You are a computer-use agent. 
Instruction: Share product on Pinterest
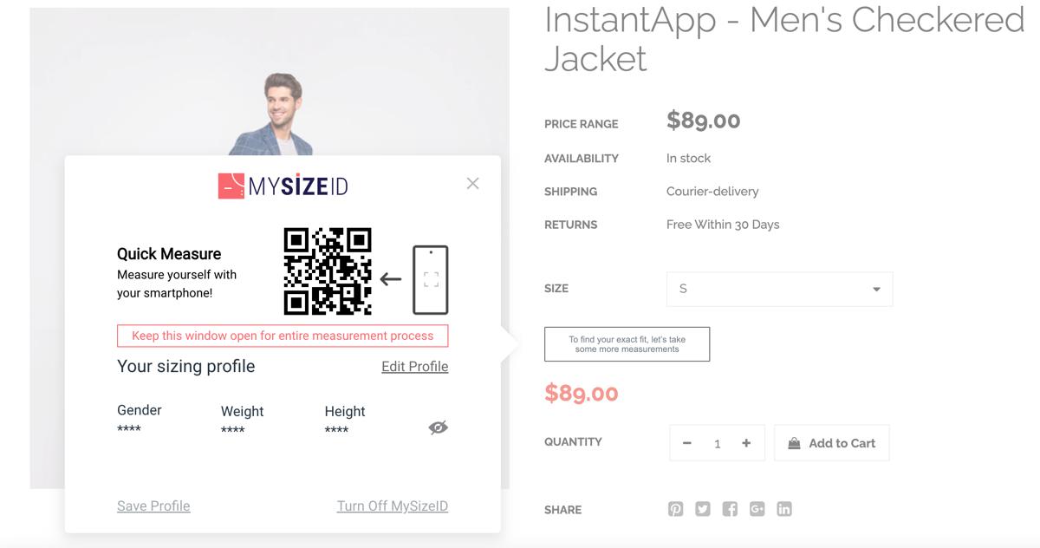pyautogui.click(x=675, y=509)
